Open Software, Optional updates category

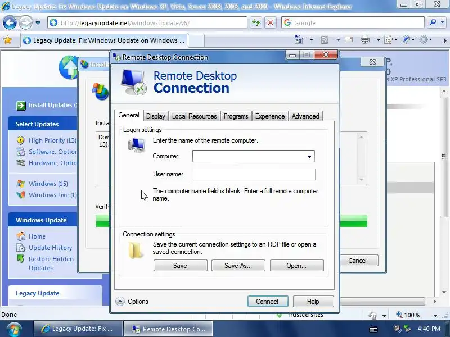coord(53,152)
